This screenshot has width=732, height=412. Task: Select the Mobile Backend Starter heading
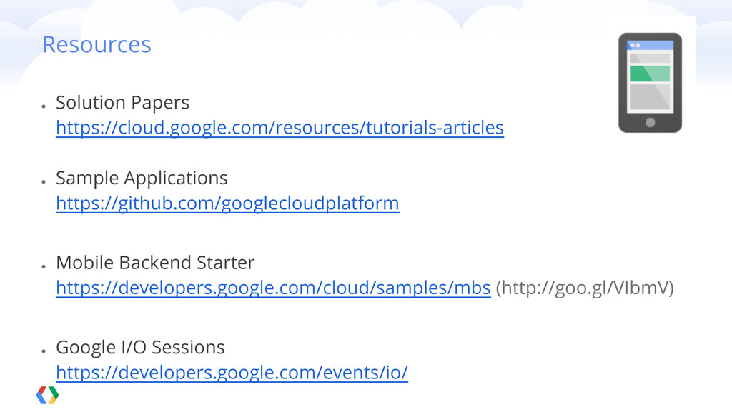pos(155,263)
